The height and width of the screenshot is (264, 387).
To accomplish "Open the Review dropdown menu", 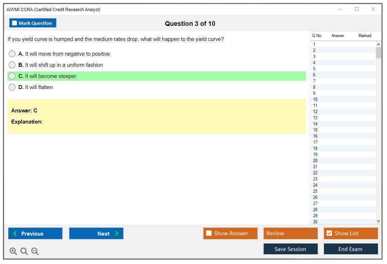I will (290, 233).
